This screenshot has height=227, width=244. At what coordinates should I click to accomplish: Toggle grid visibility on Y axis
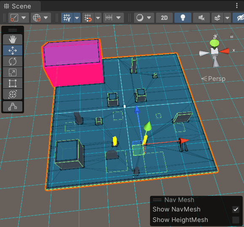click(67, 18)
